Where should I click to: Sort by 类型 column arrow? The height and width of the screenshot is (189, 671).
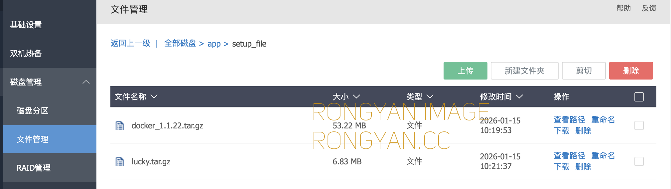coord(430,96)
